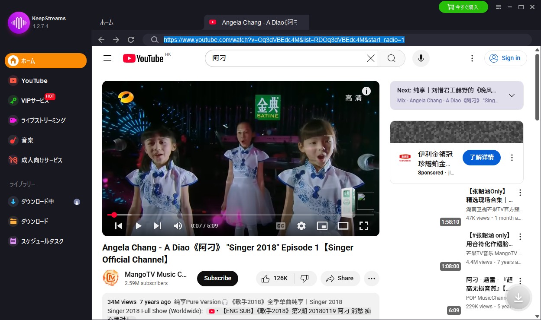Click the ENG SUB 歌手2018 第2期 link

click(x=289, y=311)
